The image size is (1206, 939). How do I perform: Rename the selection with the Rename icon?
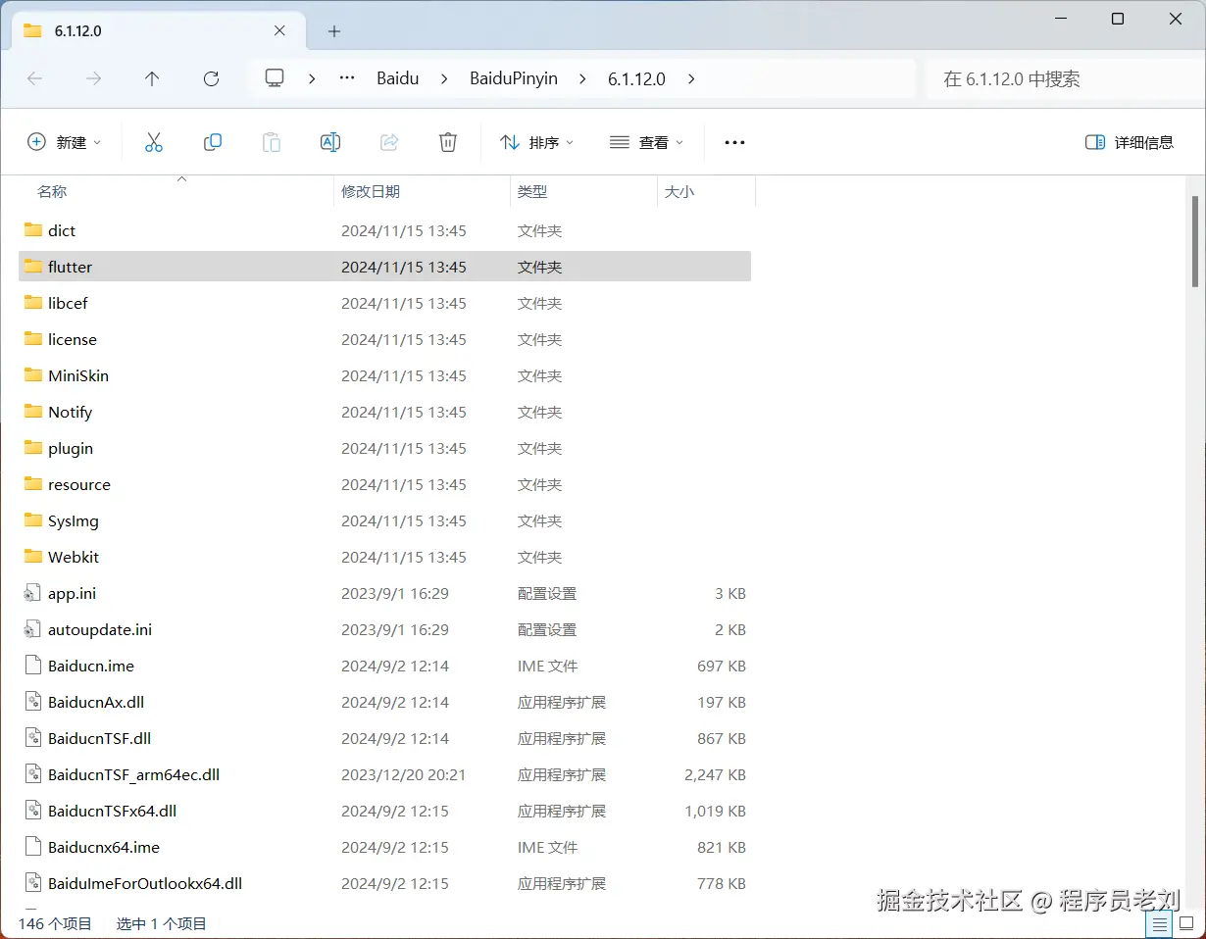(330, 142)
